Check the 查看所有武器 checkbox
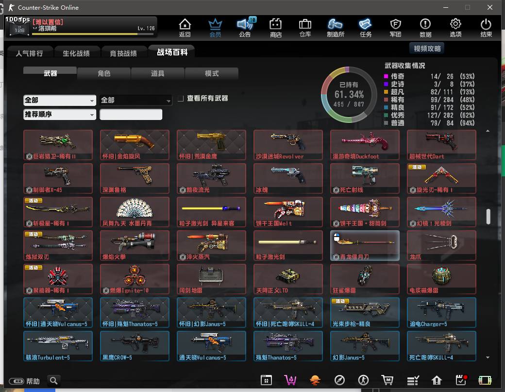This screenshot has height=392, width=505. pyautogui.click(x=181, y=99)
